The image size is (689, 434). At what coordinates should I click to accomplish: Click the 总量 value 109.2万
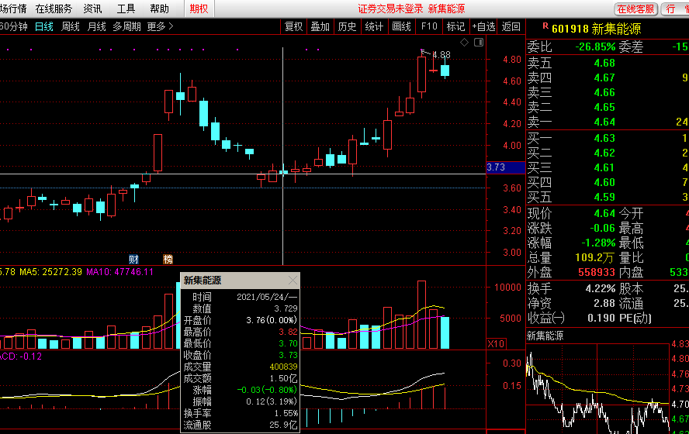594,258
